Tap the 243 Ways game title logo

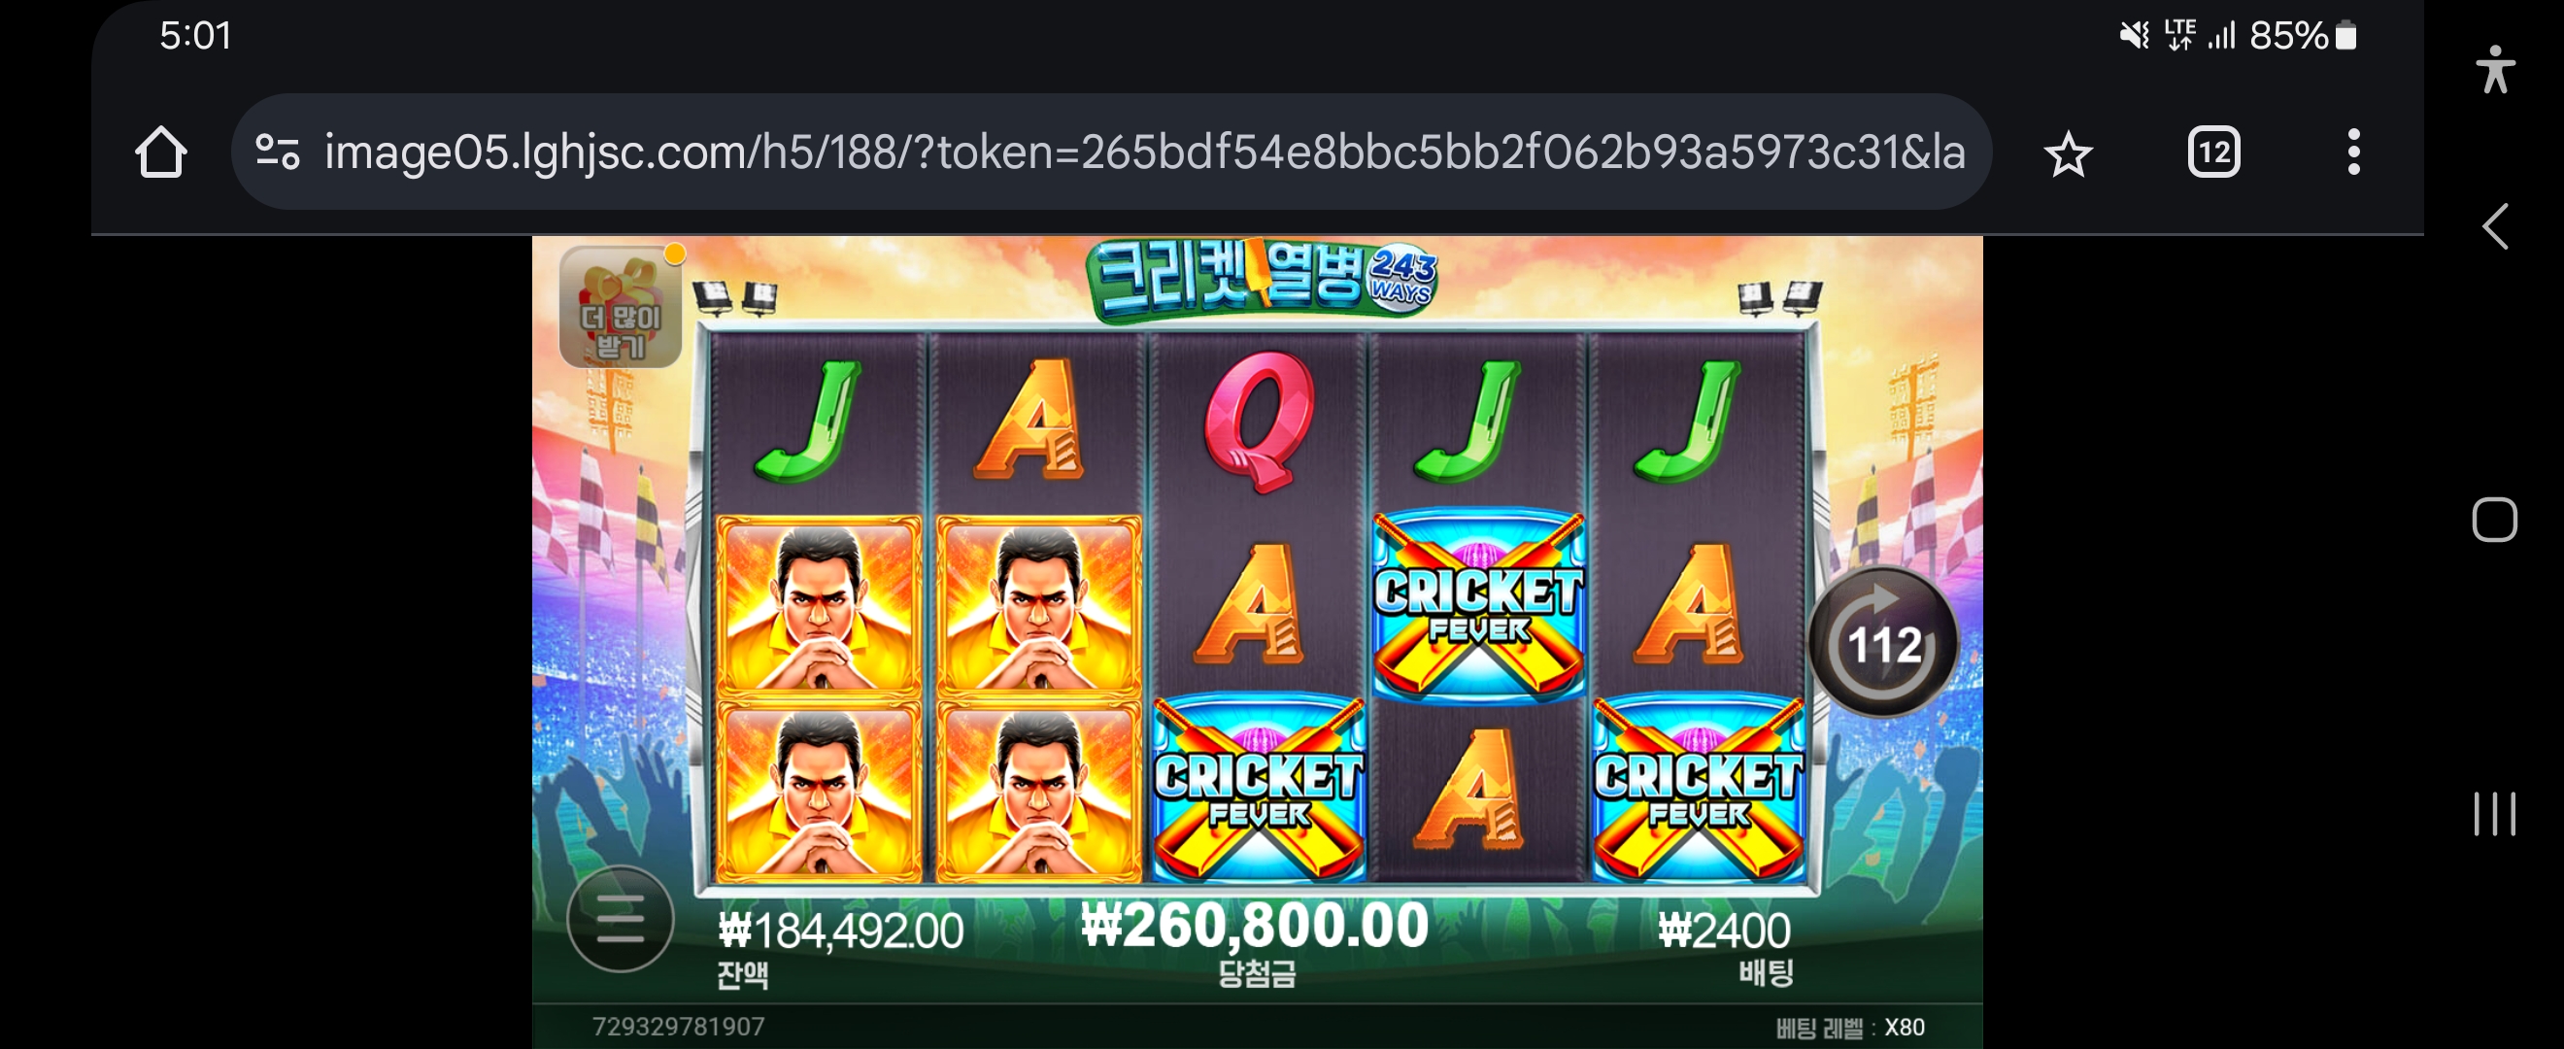(1263, 279)
